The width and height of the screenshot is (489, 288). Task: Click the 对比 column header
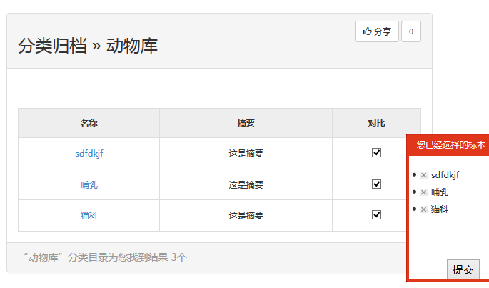point(376,123)
